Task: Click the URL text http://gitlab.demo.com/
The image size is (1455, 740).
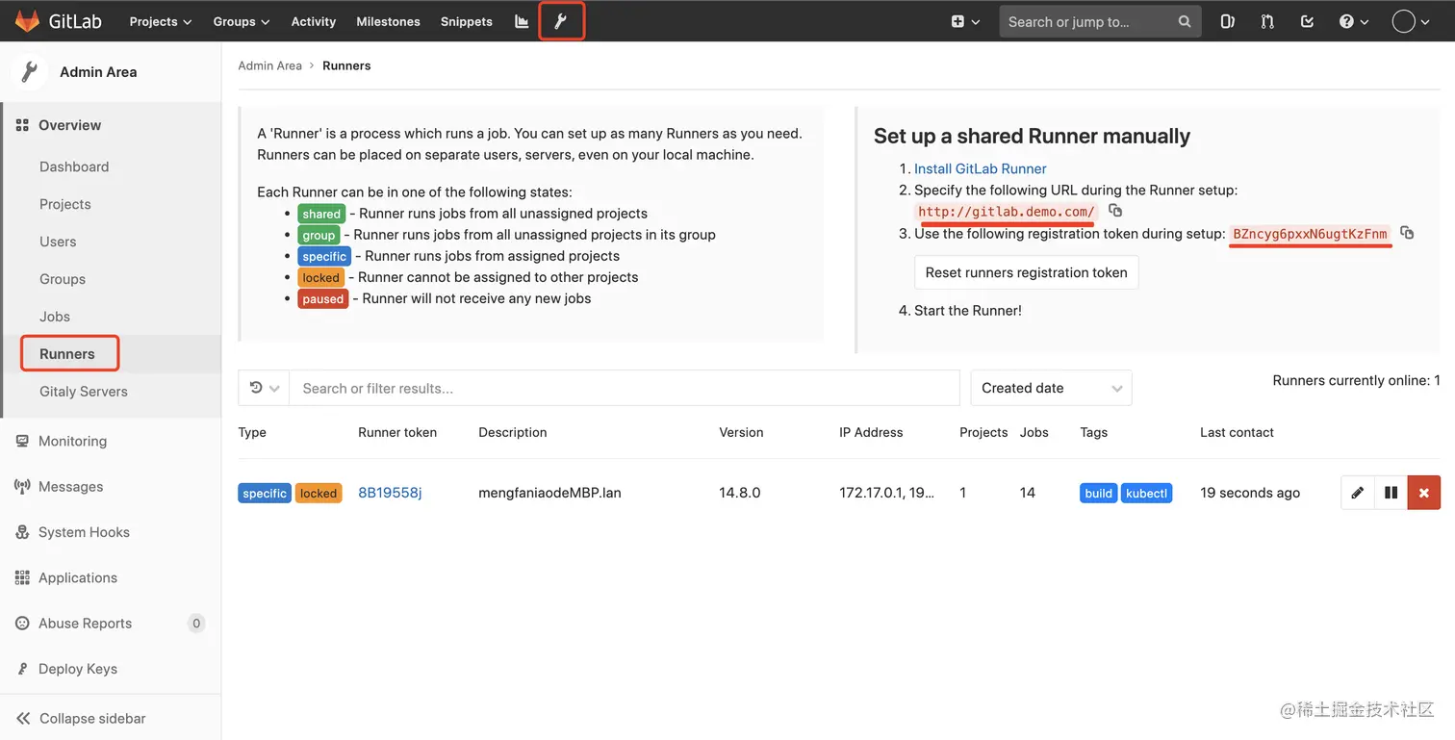Action: [x=1007, y=212]
